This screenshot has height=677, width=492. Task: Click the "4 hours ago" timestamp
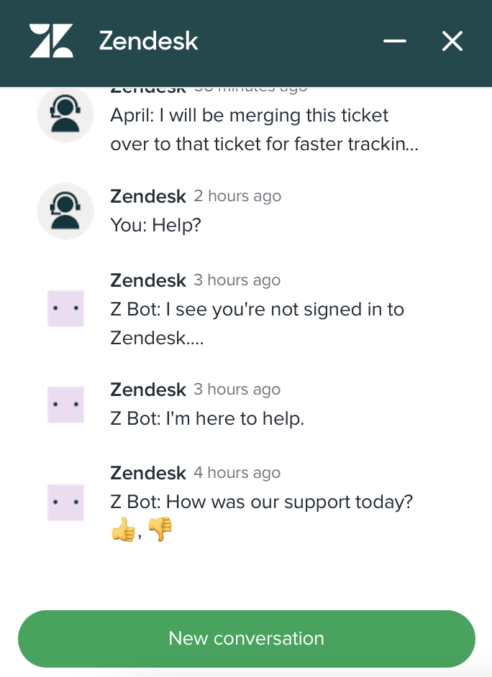[x=237, y=473]
